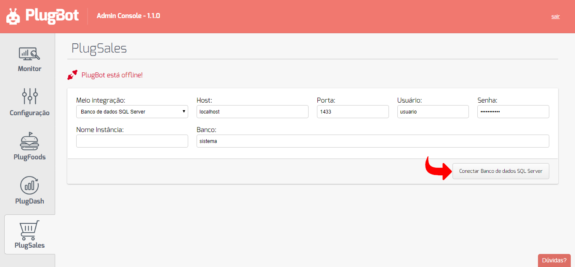
Task: Click the dropdown arrow of Meio integração
Action: 184,112
